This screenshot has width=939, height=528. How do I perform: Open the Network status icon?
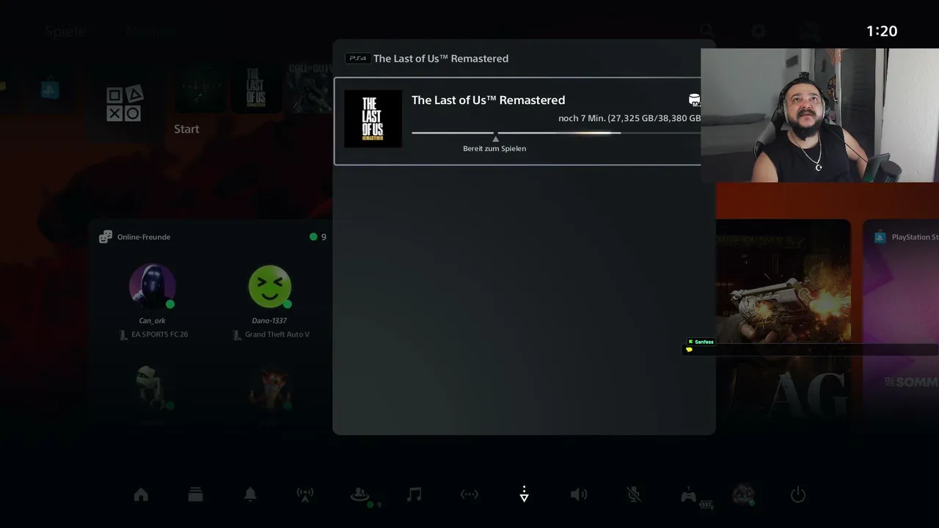(469, 495)
